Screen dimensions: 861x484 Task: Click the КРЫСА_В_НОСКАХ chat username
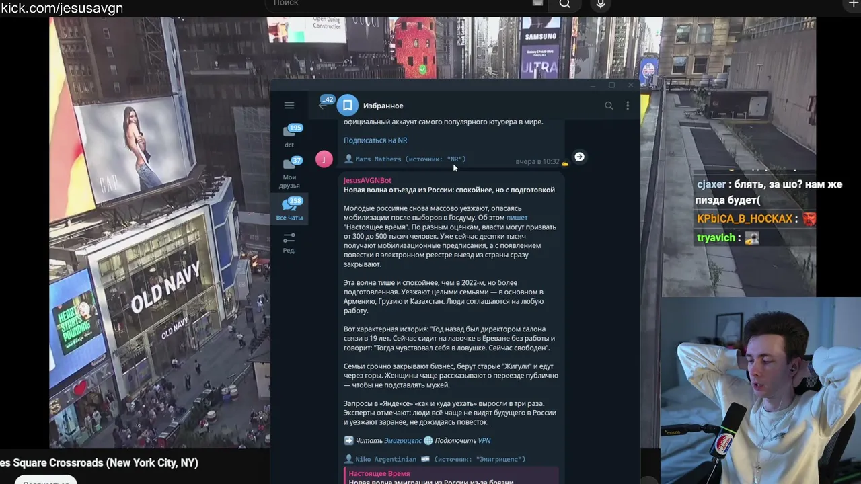745,219
